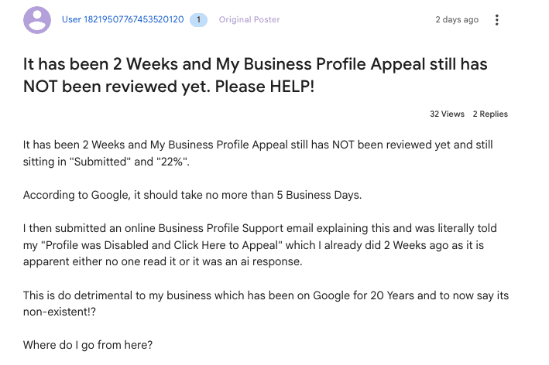Click the Original Poster label

coord(249,19)
